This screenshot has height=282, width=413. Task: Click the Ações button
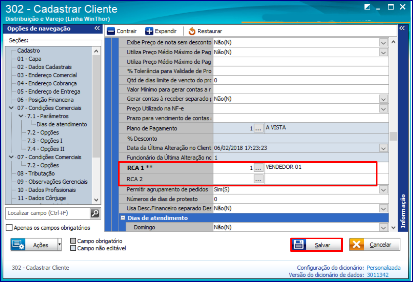tap(34, 245)
